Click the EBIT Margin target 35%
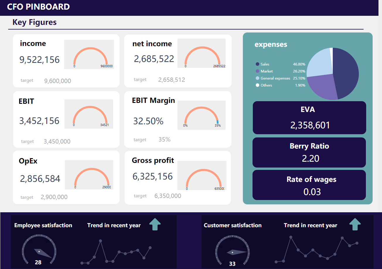Image resolution: width=382 pixels, height=269 pixels. (164, 139)
